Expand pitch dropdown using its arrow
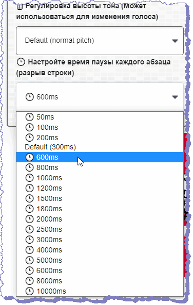The height and width of the screenshot is (305, 193). [175, 41]
